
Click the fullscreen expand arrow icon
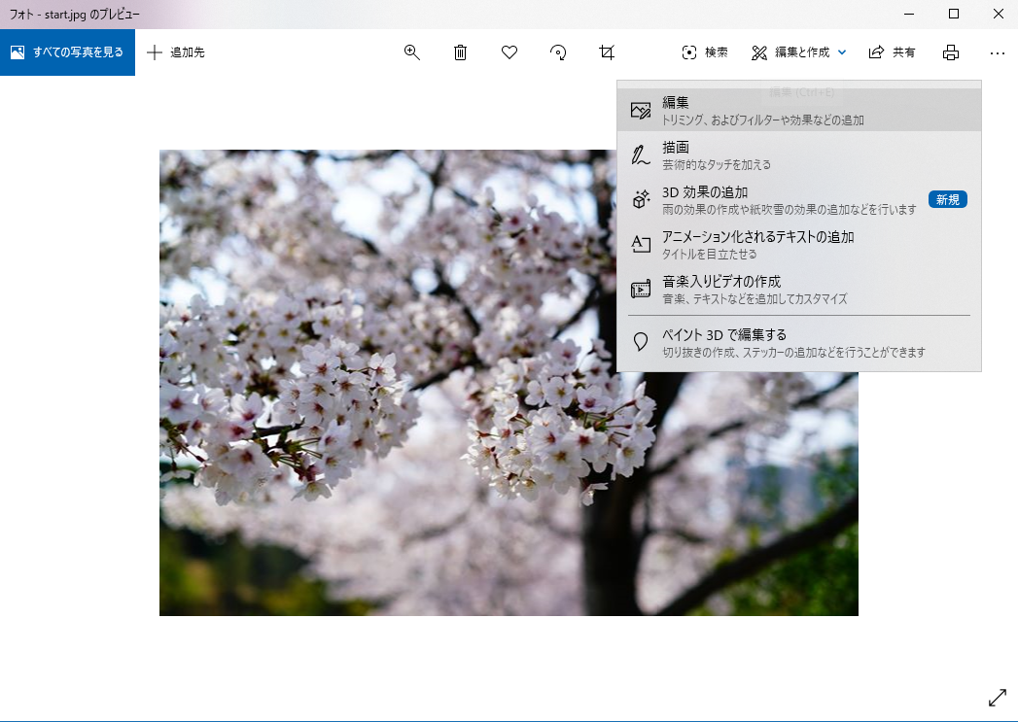coord(998,698)
